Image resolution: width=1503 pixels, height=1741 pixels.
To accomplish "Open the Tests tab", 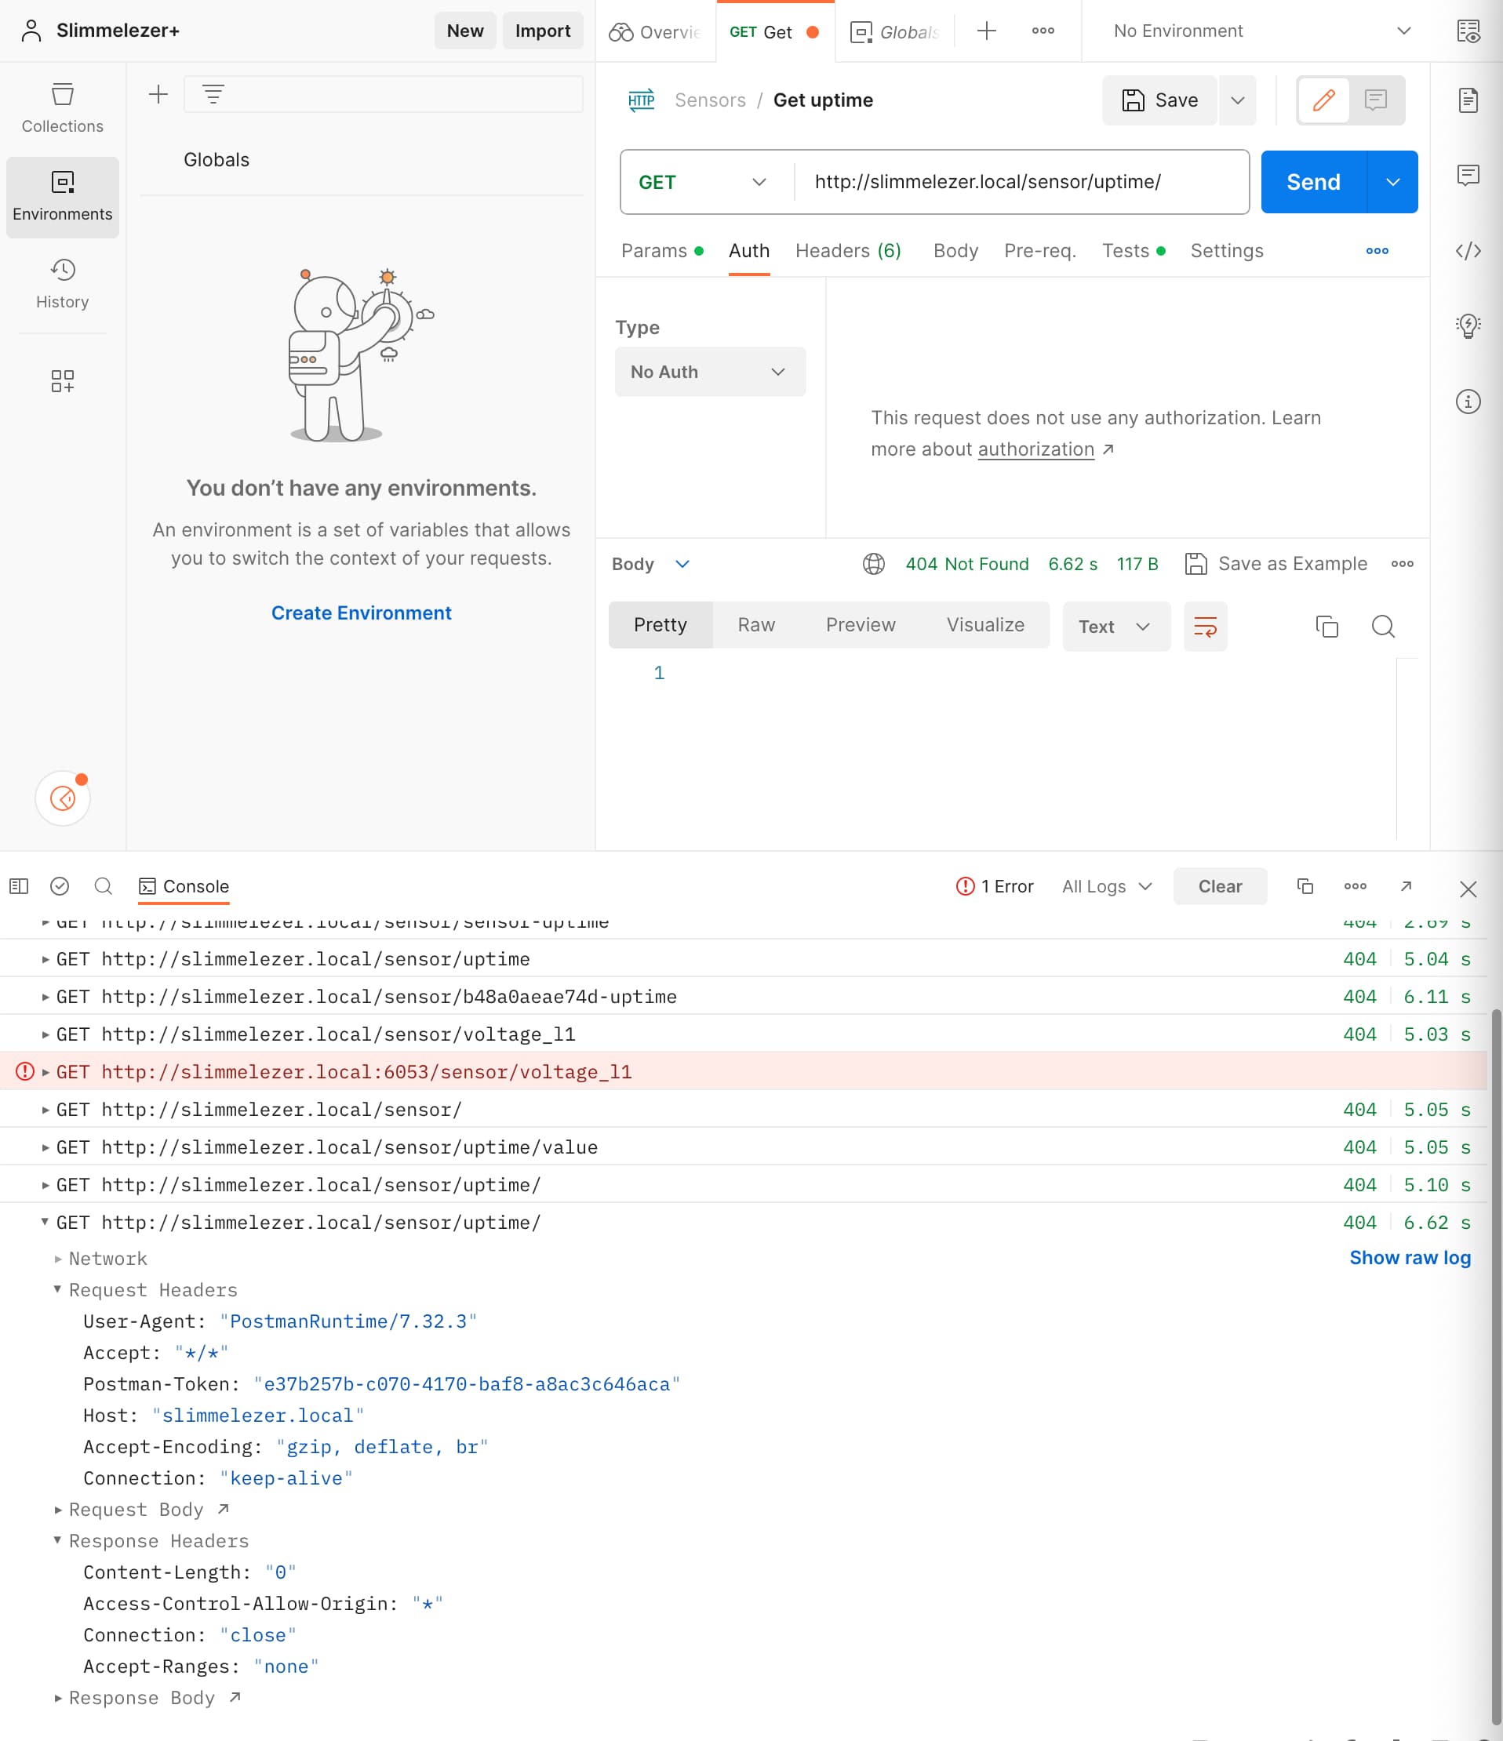I will click(x=1126, y=250).
